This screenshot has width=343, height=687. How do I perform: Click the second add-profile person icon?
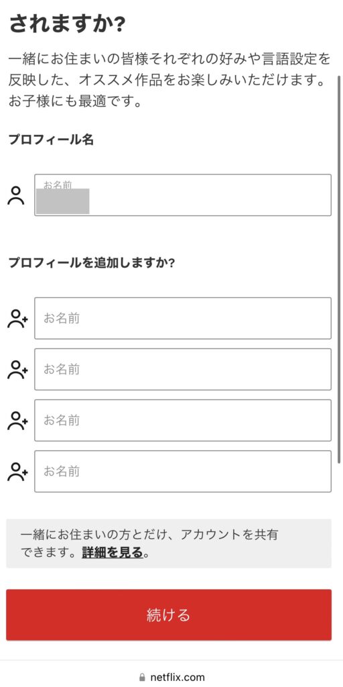[x=17, y=370]
